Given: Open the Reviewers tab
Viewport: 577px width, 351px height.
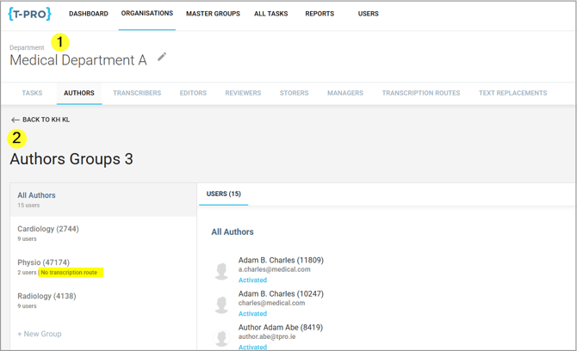Looking at the screenshot, I should pyautogui.click(x=243, y=93).
